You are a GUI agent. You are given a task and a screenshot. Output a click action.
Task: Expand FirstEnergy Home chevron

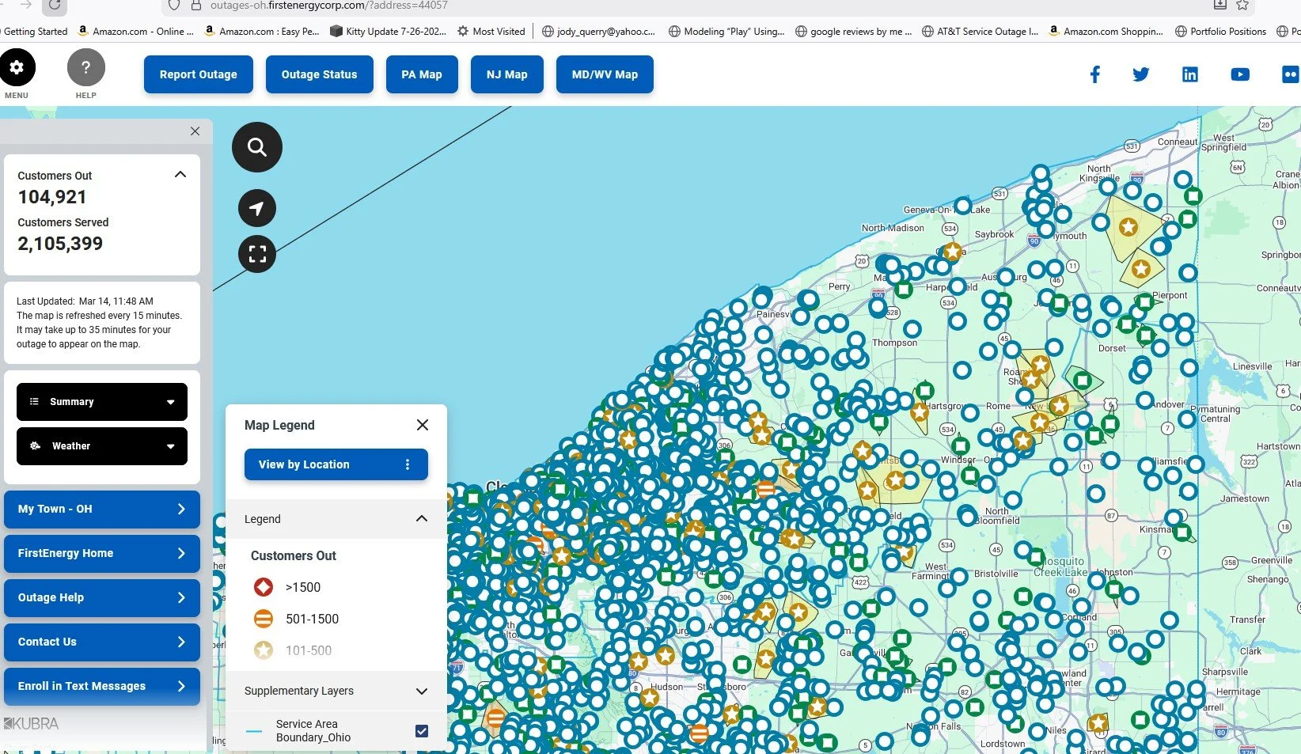[181, 553]
